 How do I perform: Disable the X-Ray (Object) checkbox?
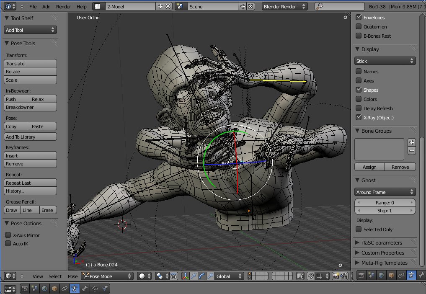(x=359, y=118)
